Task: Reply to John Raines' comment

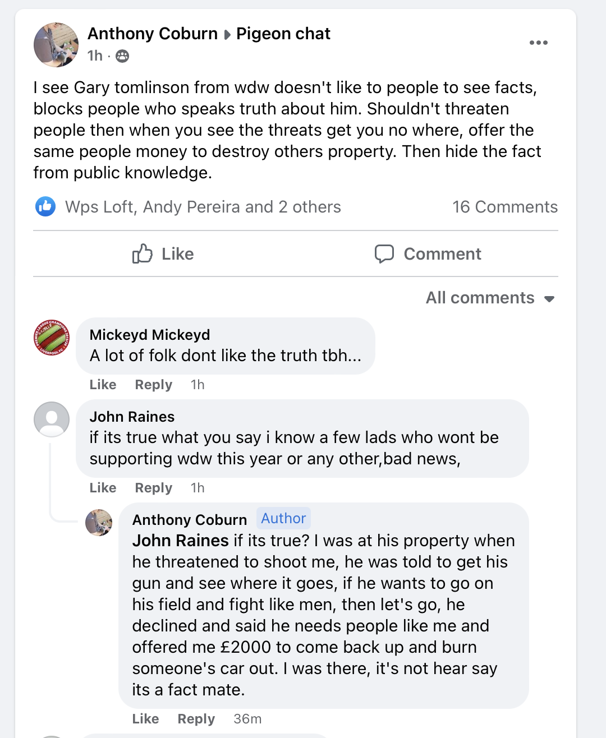Action: [153, 488]
